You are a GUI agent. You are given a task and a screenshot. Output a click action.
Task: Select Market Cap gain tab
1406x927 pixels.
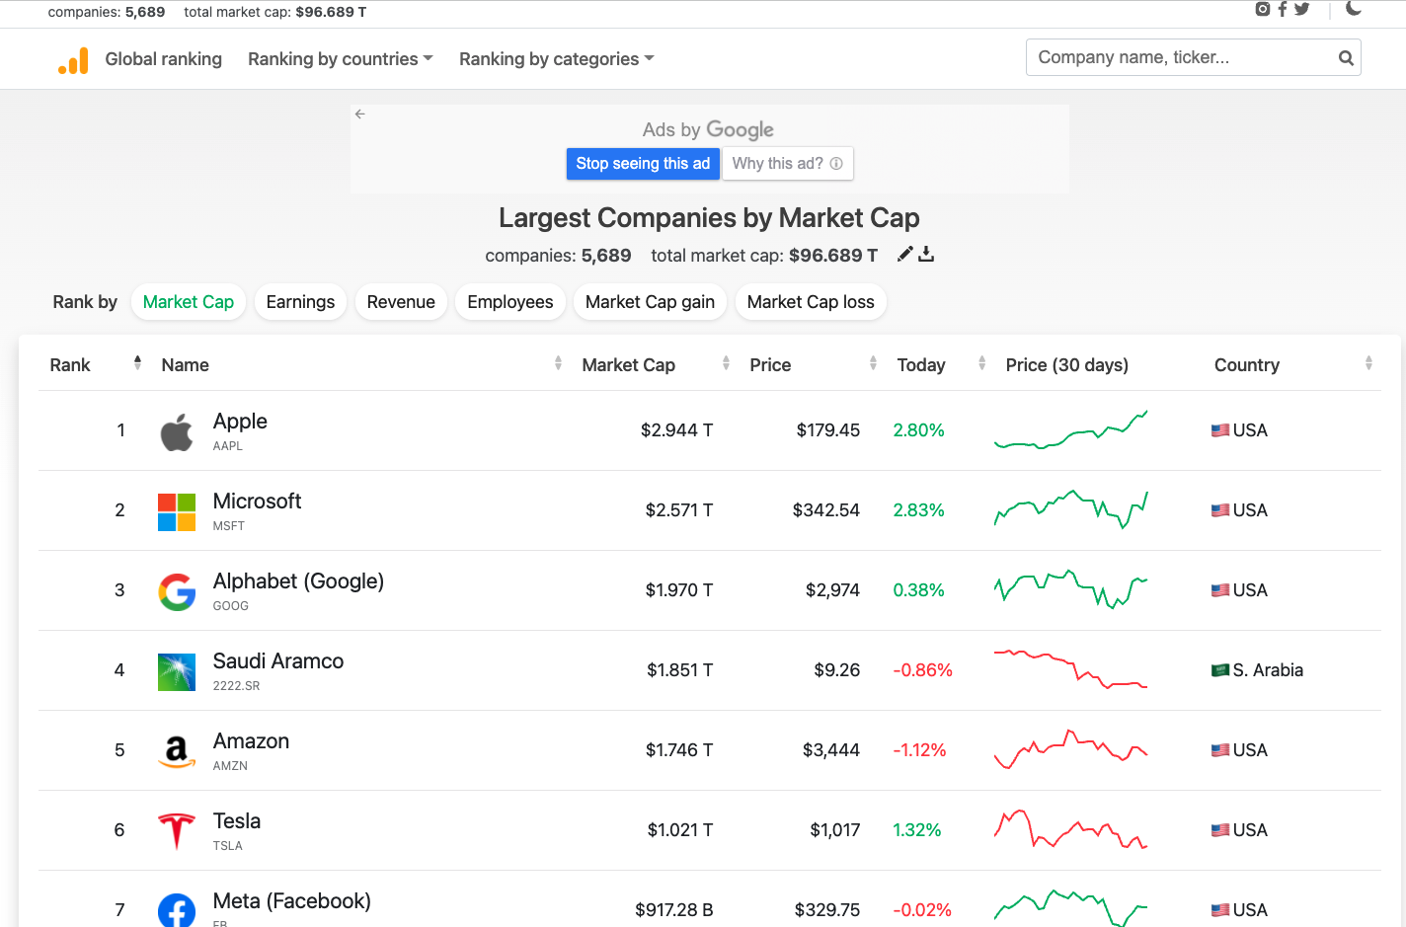[650, 302]
